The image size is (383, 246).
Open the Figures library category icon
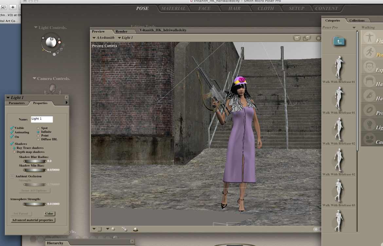(370, 38)
